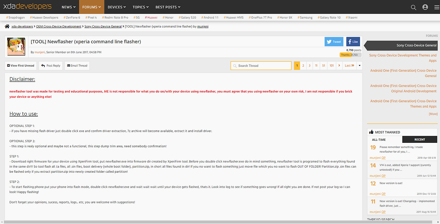Focus the Search Thread input field
The height and width of the screenshot is (224, 440).
[261, 65]
